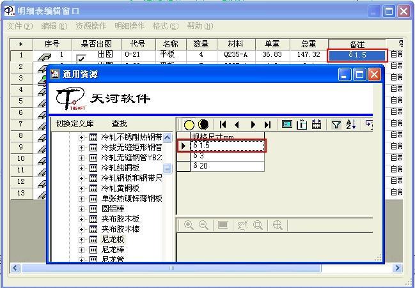Screen dimensions: 415x288
Task: Click the zoom out magnifier icon
Action: pos(203,225)
